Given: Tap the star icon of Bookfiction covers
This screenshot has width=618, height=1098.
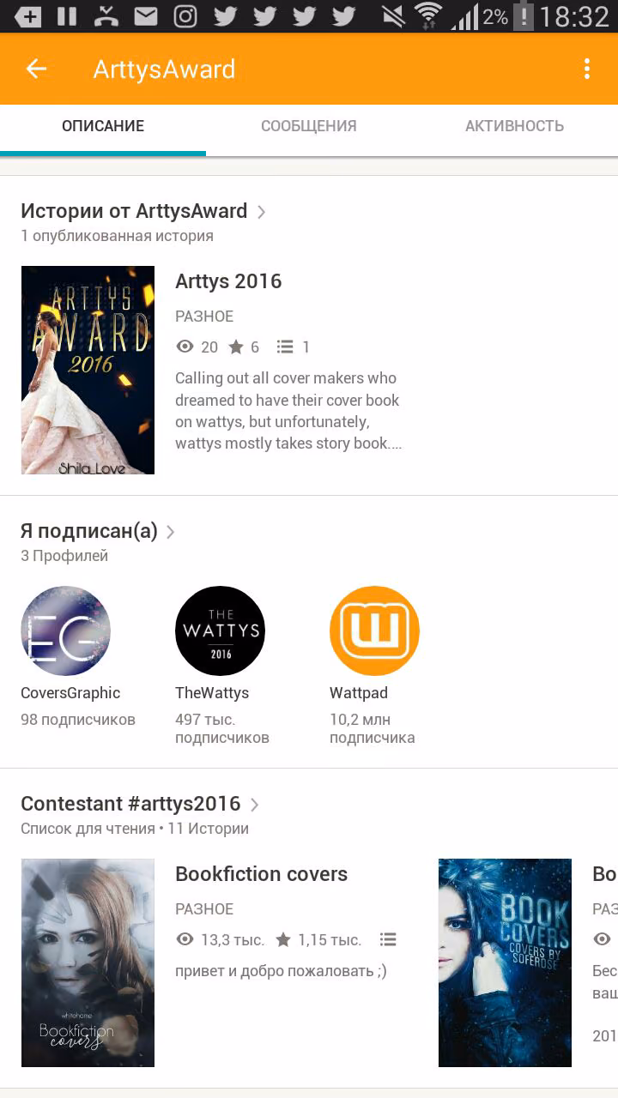Looking at the screenshot, I should 283,939.
